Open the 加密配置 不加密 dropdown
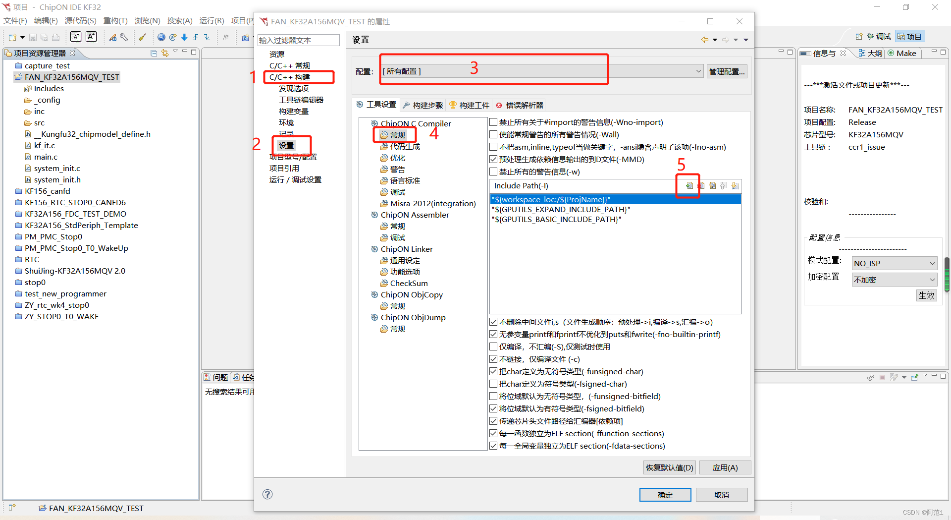The height and width of the screenshot is (520, 951). [895, 280]
